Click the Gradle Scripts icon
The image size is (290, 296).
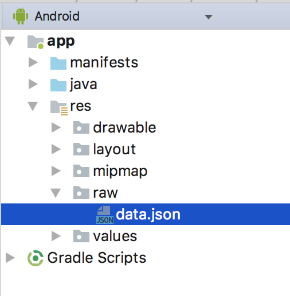pos(36,258)
